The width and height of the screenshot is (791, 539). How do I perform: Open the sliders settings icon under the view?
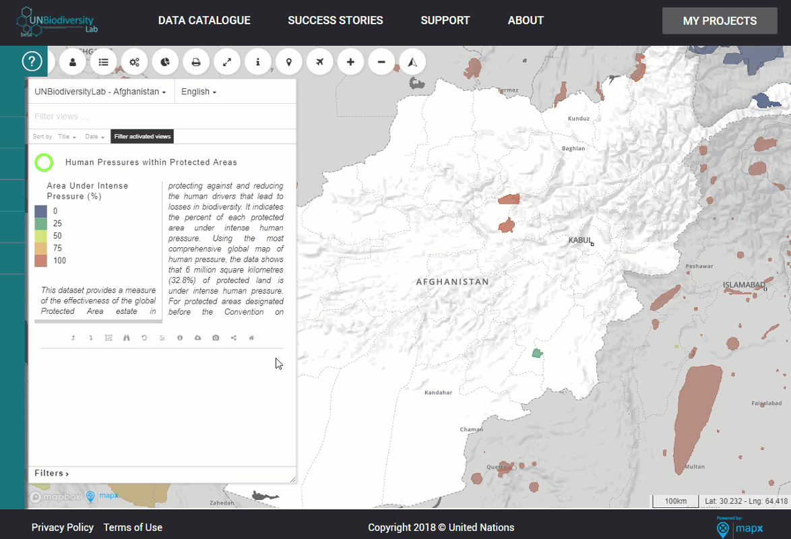tap(162, 338)
